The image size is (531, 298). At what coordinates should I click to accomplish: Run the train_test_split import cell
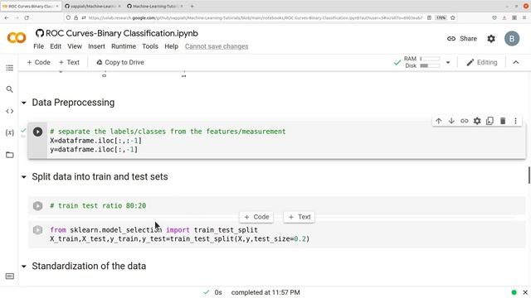tap(37, 230)
